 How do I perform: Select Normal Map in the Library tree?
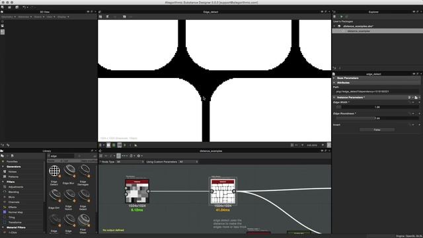tap(16, 212)
